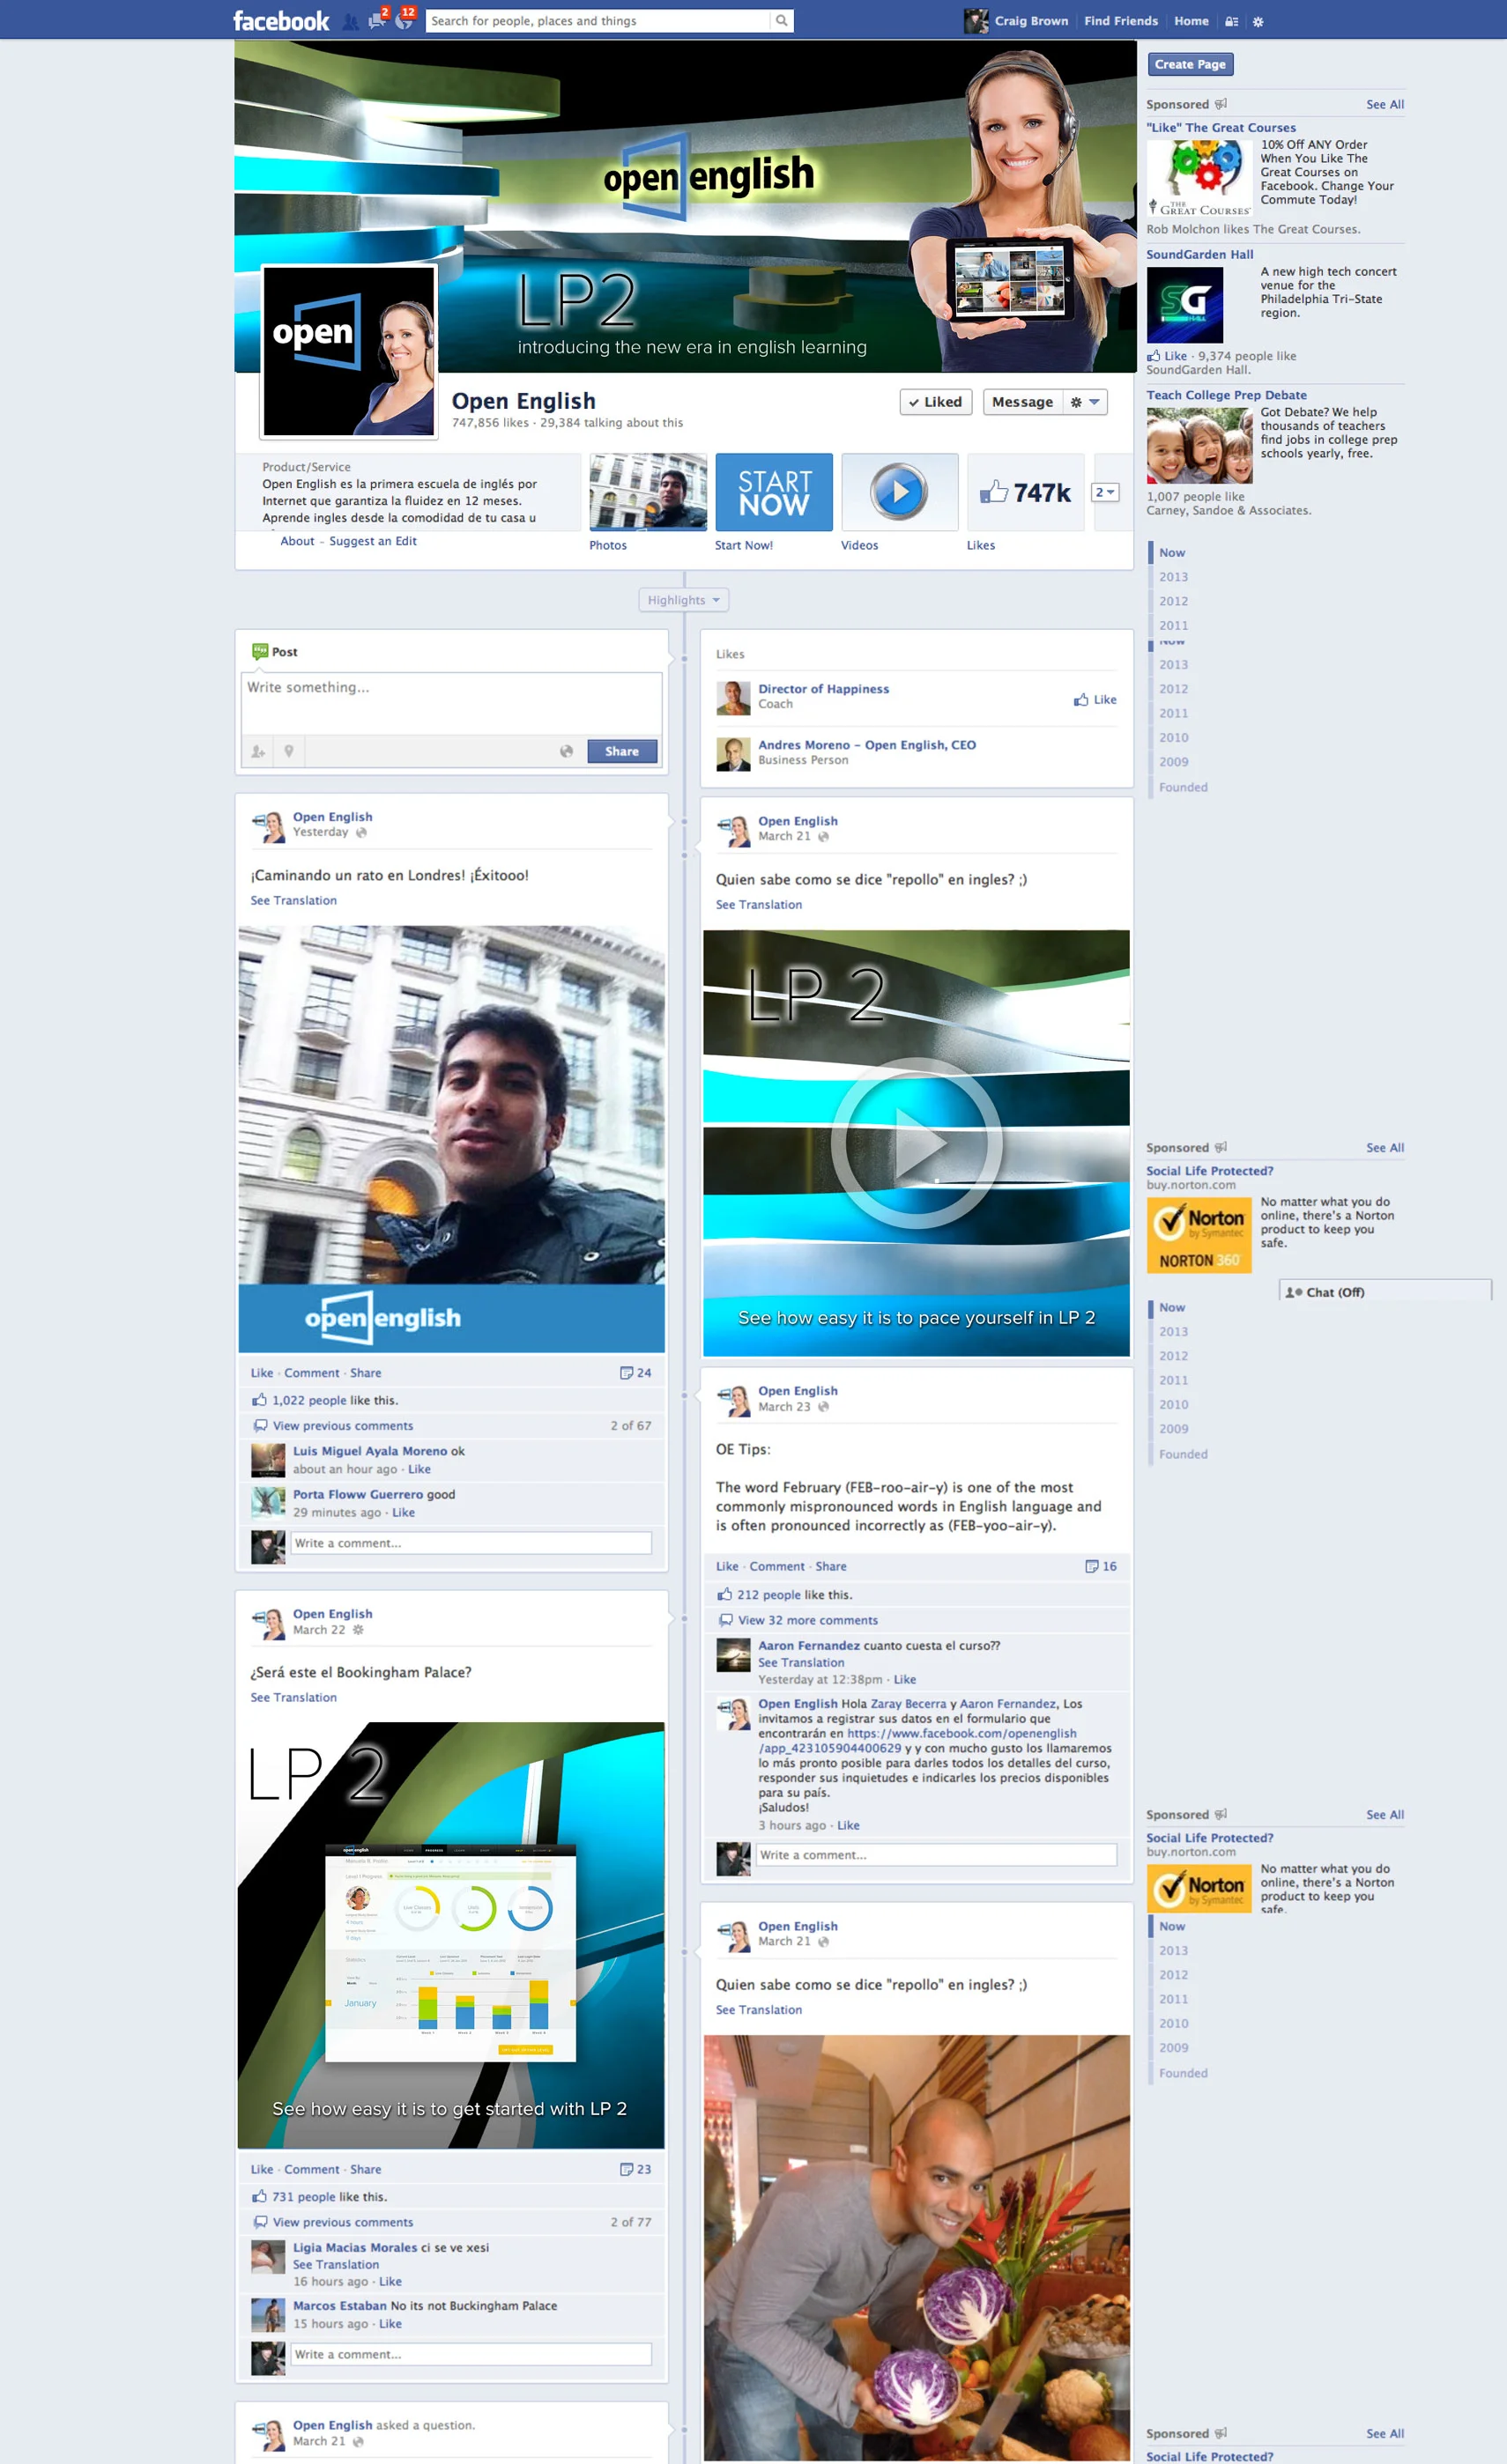Click the comment count icon showing 23
This screenshot has height=2464, width=1507.
(626, 2169)
